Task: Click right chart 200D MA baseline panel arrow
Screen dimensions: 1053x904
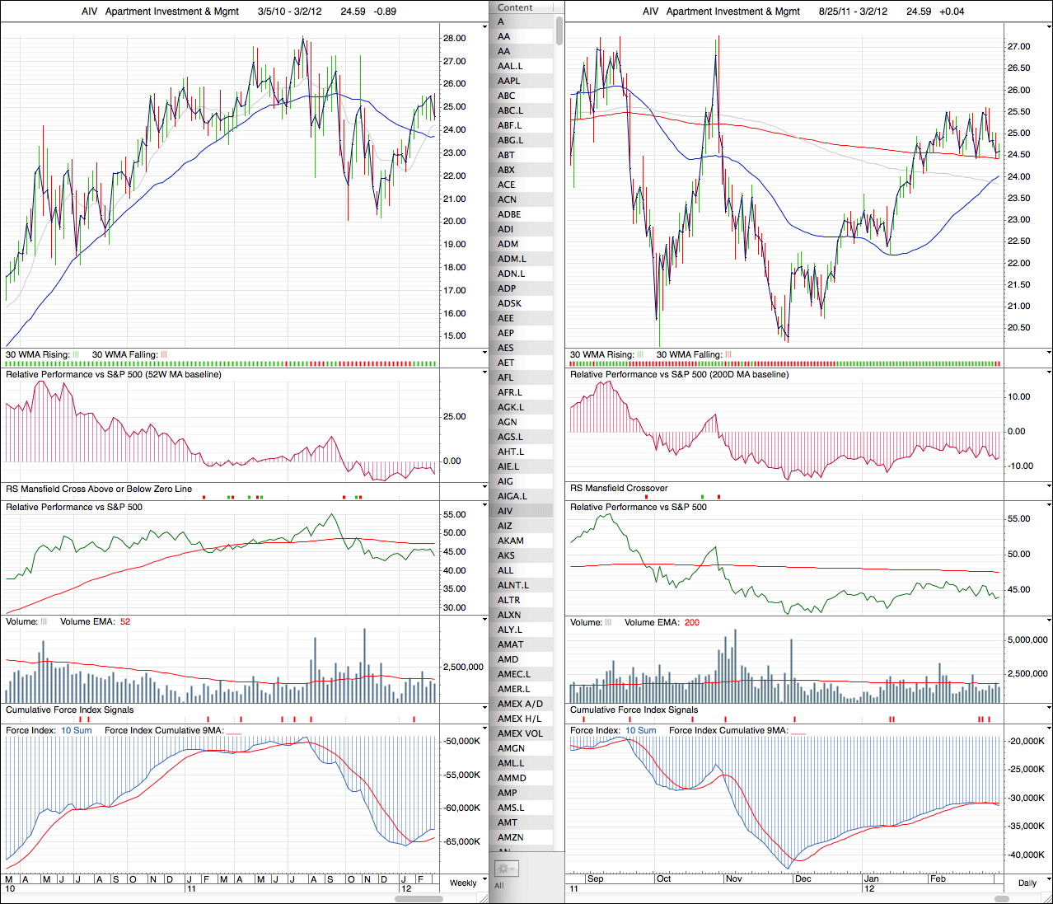Action: click(x=1048, y=374)
